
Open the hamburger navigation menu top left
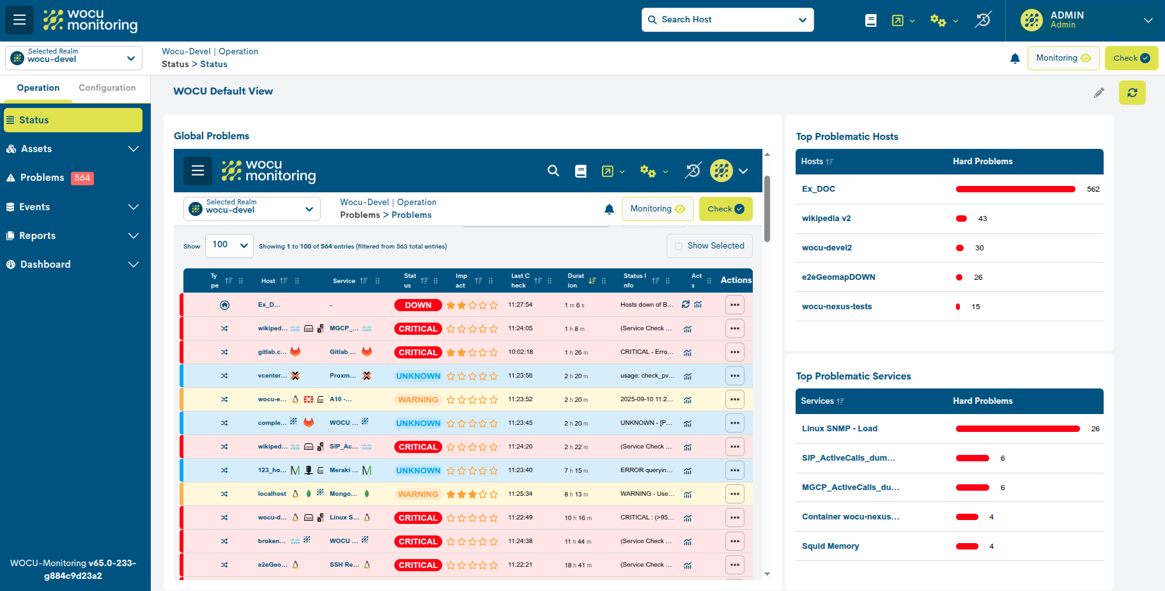click(x=19, y=20)
